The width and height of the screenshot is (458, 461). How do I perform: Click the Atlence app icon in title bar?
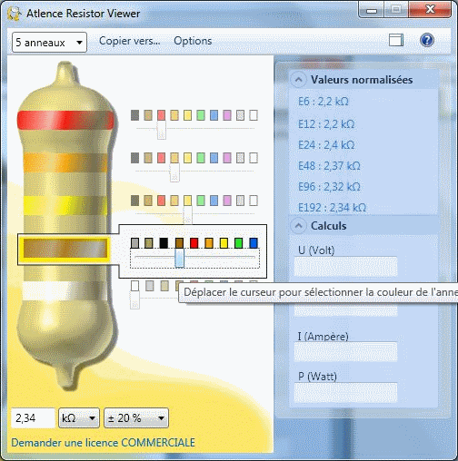pyautogui.click(x=14, y=14)
